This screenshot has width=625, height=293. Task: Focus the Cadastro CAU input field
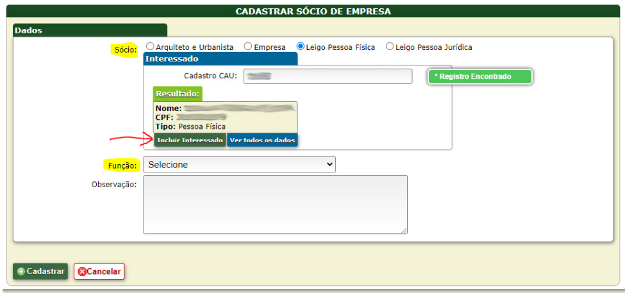point(326,76)
